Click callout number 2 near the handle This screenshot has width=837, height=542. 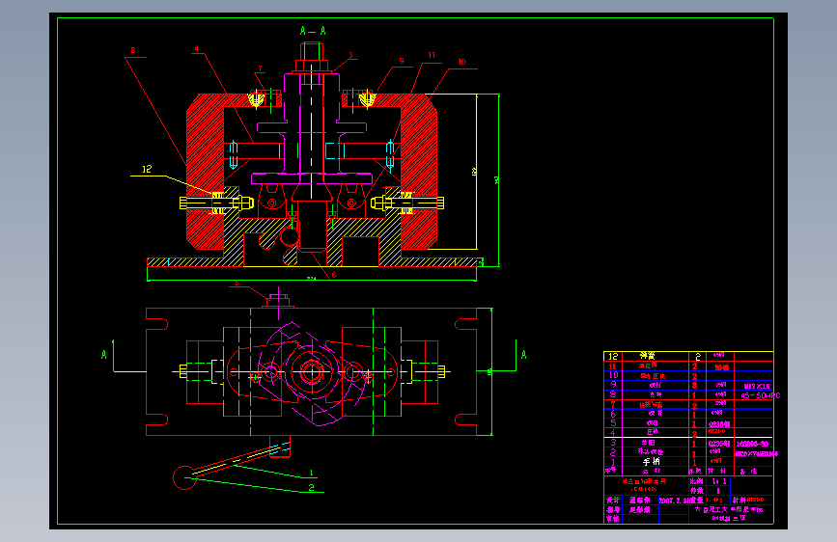tap(311, 487)
